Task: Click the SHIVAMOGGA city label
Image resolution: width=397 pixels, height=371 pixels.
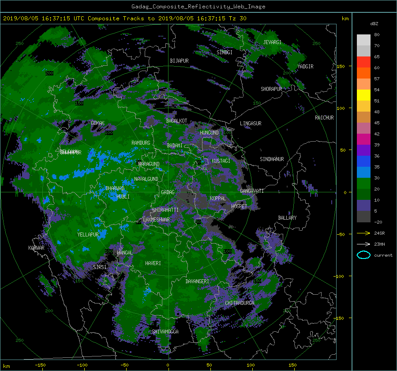Action: tap(165, 331)
